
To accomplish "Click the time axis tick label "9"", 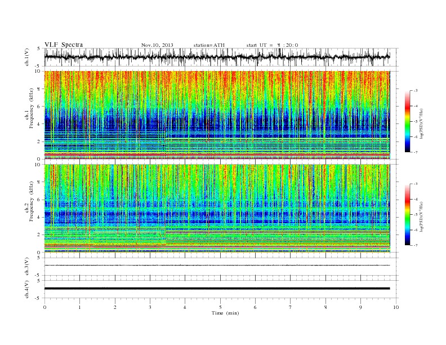I will (360, 307).
